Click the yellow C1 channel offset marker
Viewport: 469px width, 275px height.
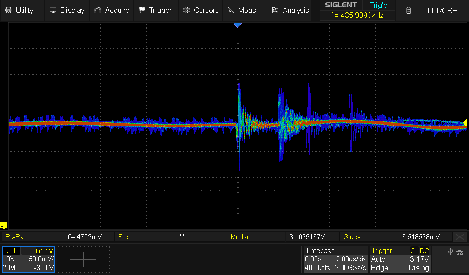tap(4, 225)
